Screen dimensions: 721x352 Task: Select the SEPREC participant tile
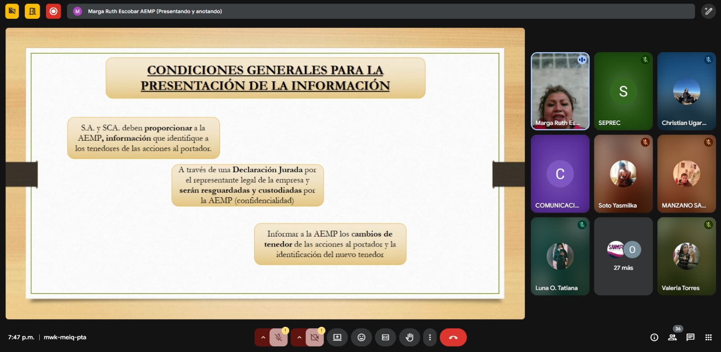pos(623,91)
